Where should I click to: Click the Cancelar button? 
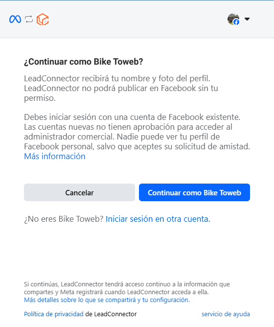(79, 192)
